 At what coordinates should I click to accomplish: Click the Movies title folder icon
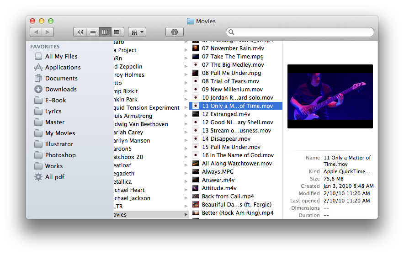pyautogui.click(x=191, y=21)
